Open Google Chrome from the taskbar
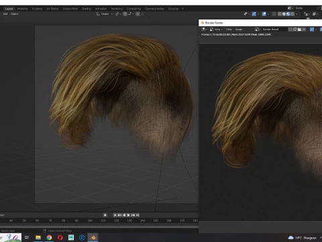This screenshot has width=322, height=242. coord(49,237)
